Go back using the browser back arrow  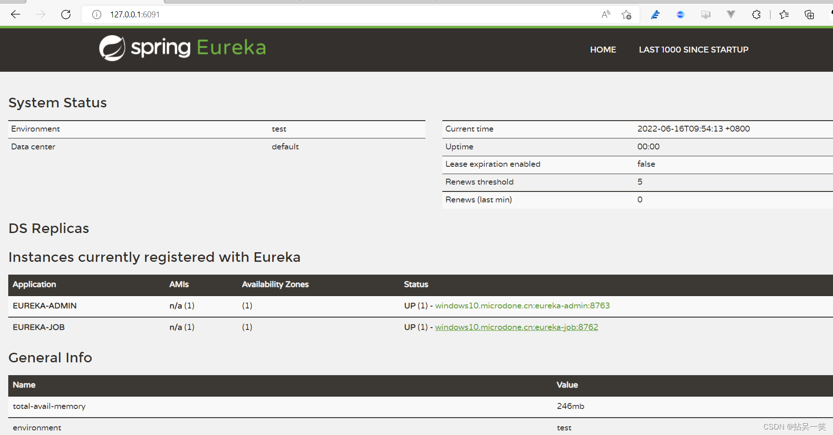[16, 15]
